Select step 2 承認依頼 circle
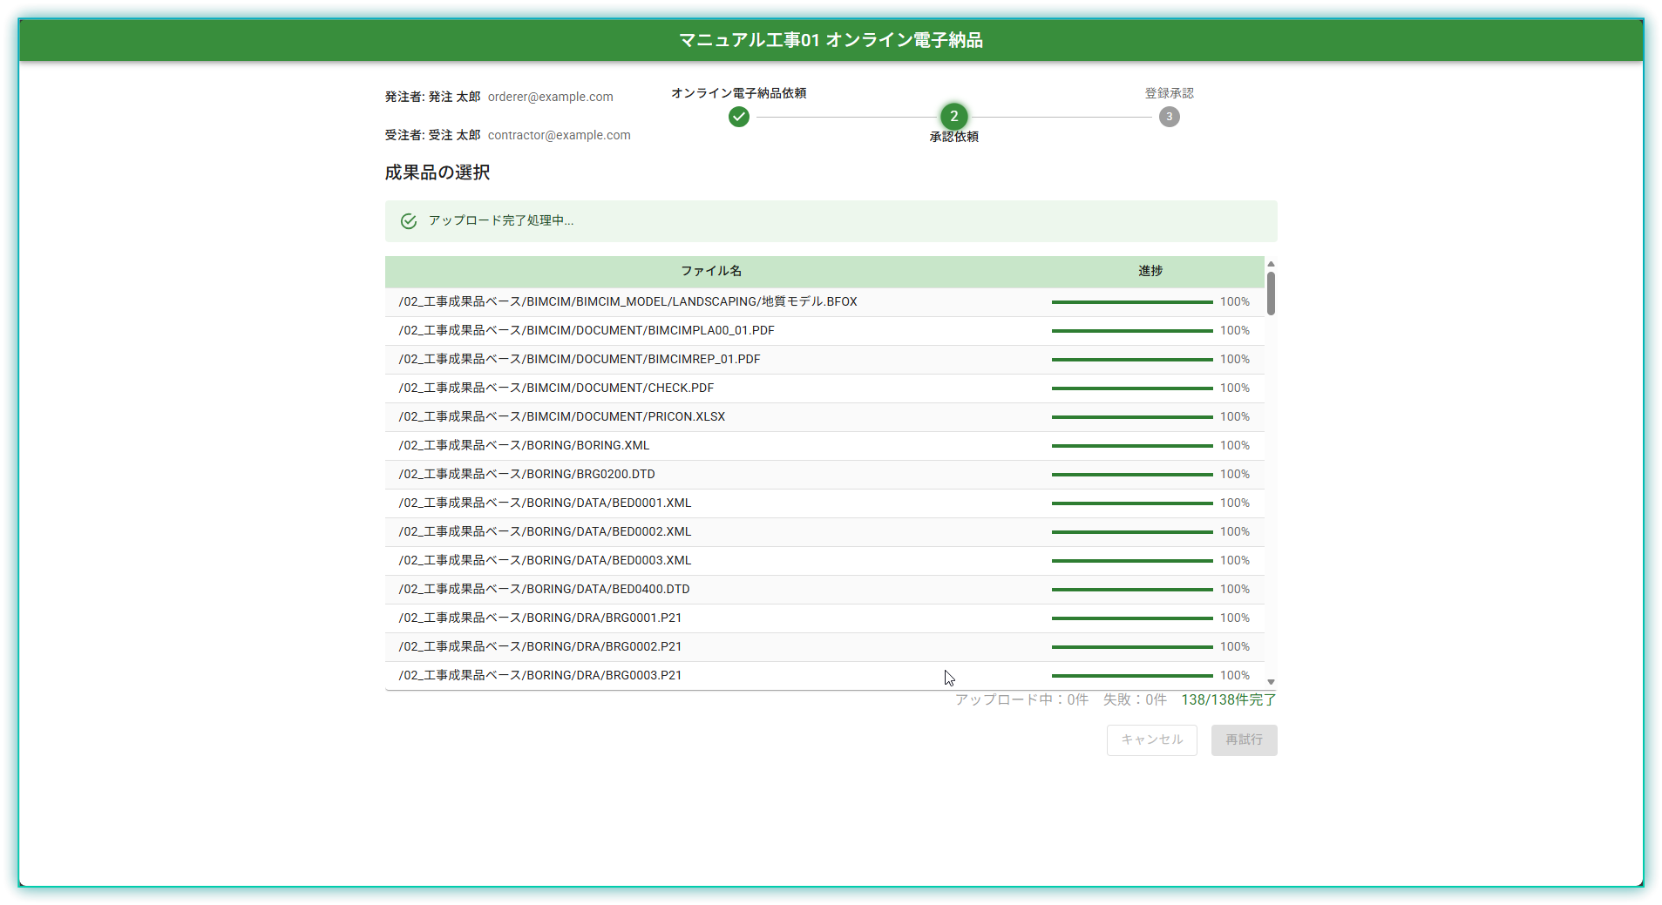The image size is (1662, 905). click(x=953, y=117)
